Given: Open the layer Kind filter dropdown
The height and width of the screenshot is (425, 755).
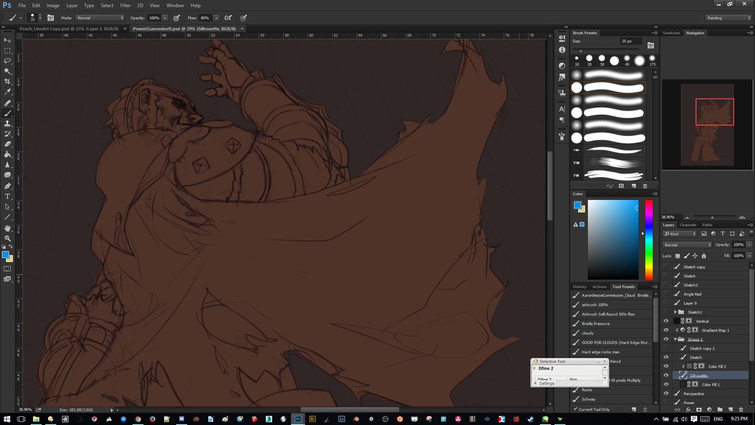Looking at the screenshot, I should [x=680, y=234].
